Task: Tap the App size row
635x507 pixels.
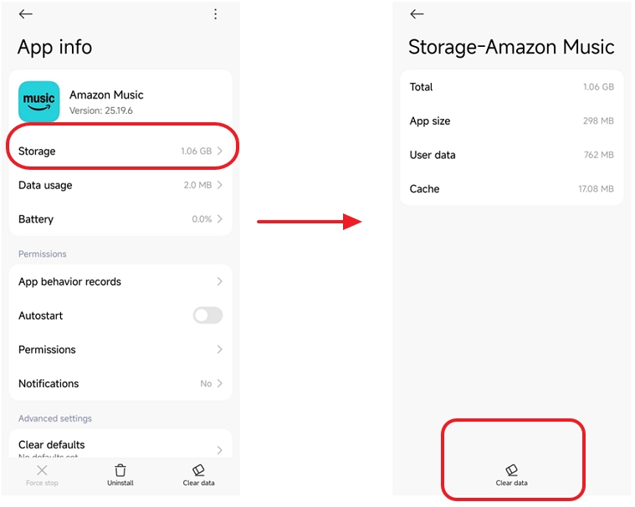Action: click(511, 121)
